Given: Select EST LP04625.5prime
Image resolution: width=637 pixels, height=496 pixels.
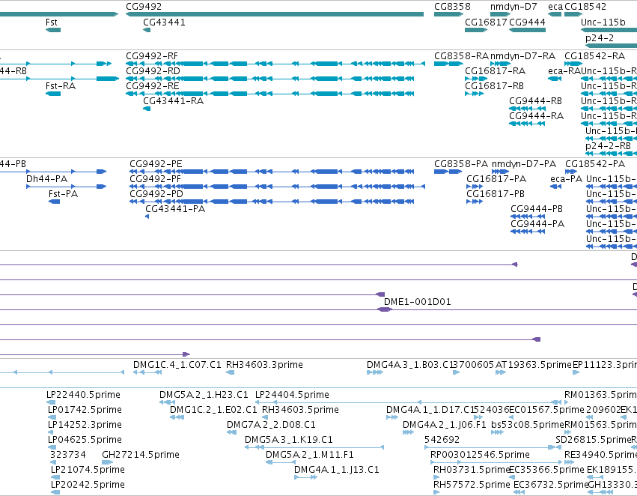Looking at the screenshot, I should [x=85, y=441].
